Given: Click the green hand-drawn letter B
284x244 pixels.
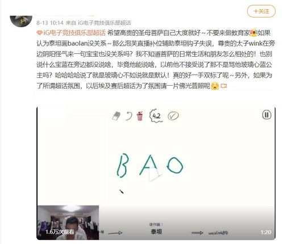Looking at the screenshot, I should [x=123, y=165].
